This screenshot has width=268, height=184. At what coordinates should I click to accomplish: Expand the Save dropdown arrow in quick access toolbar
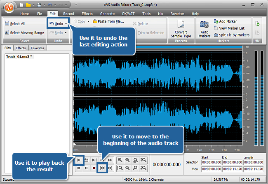click(44, 5)
